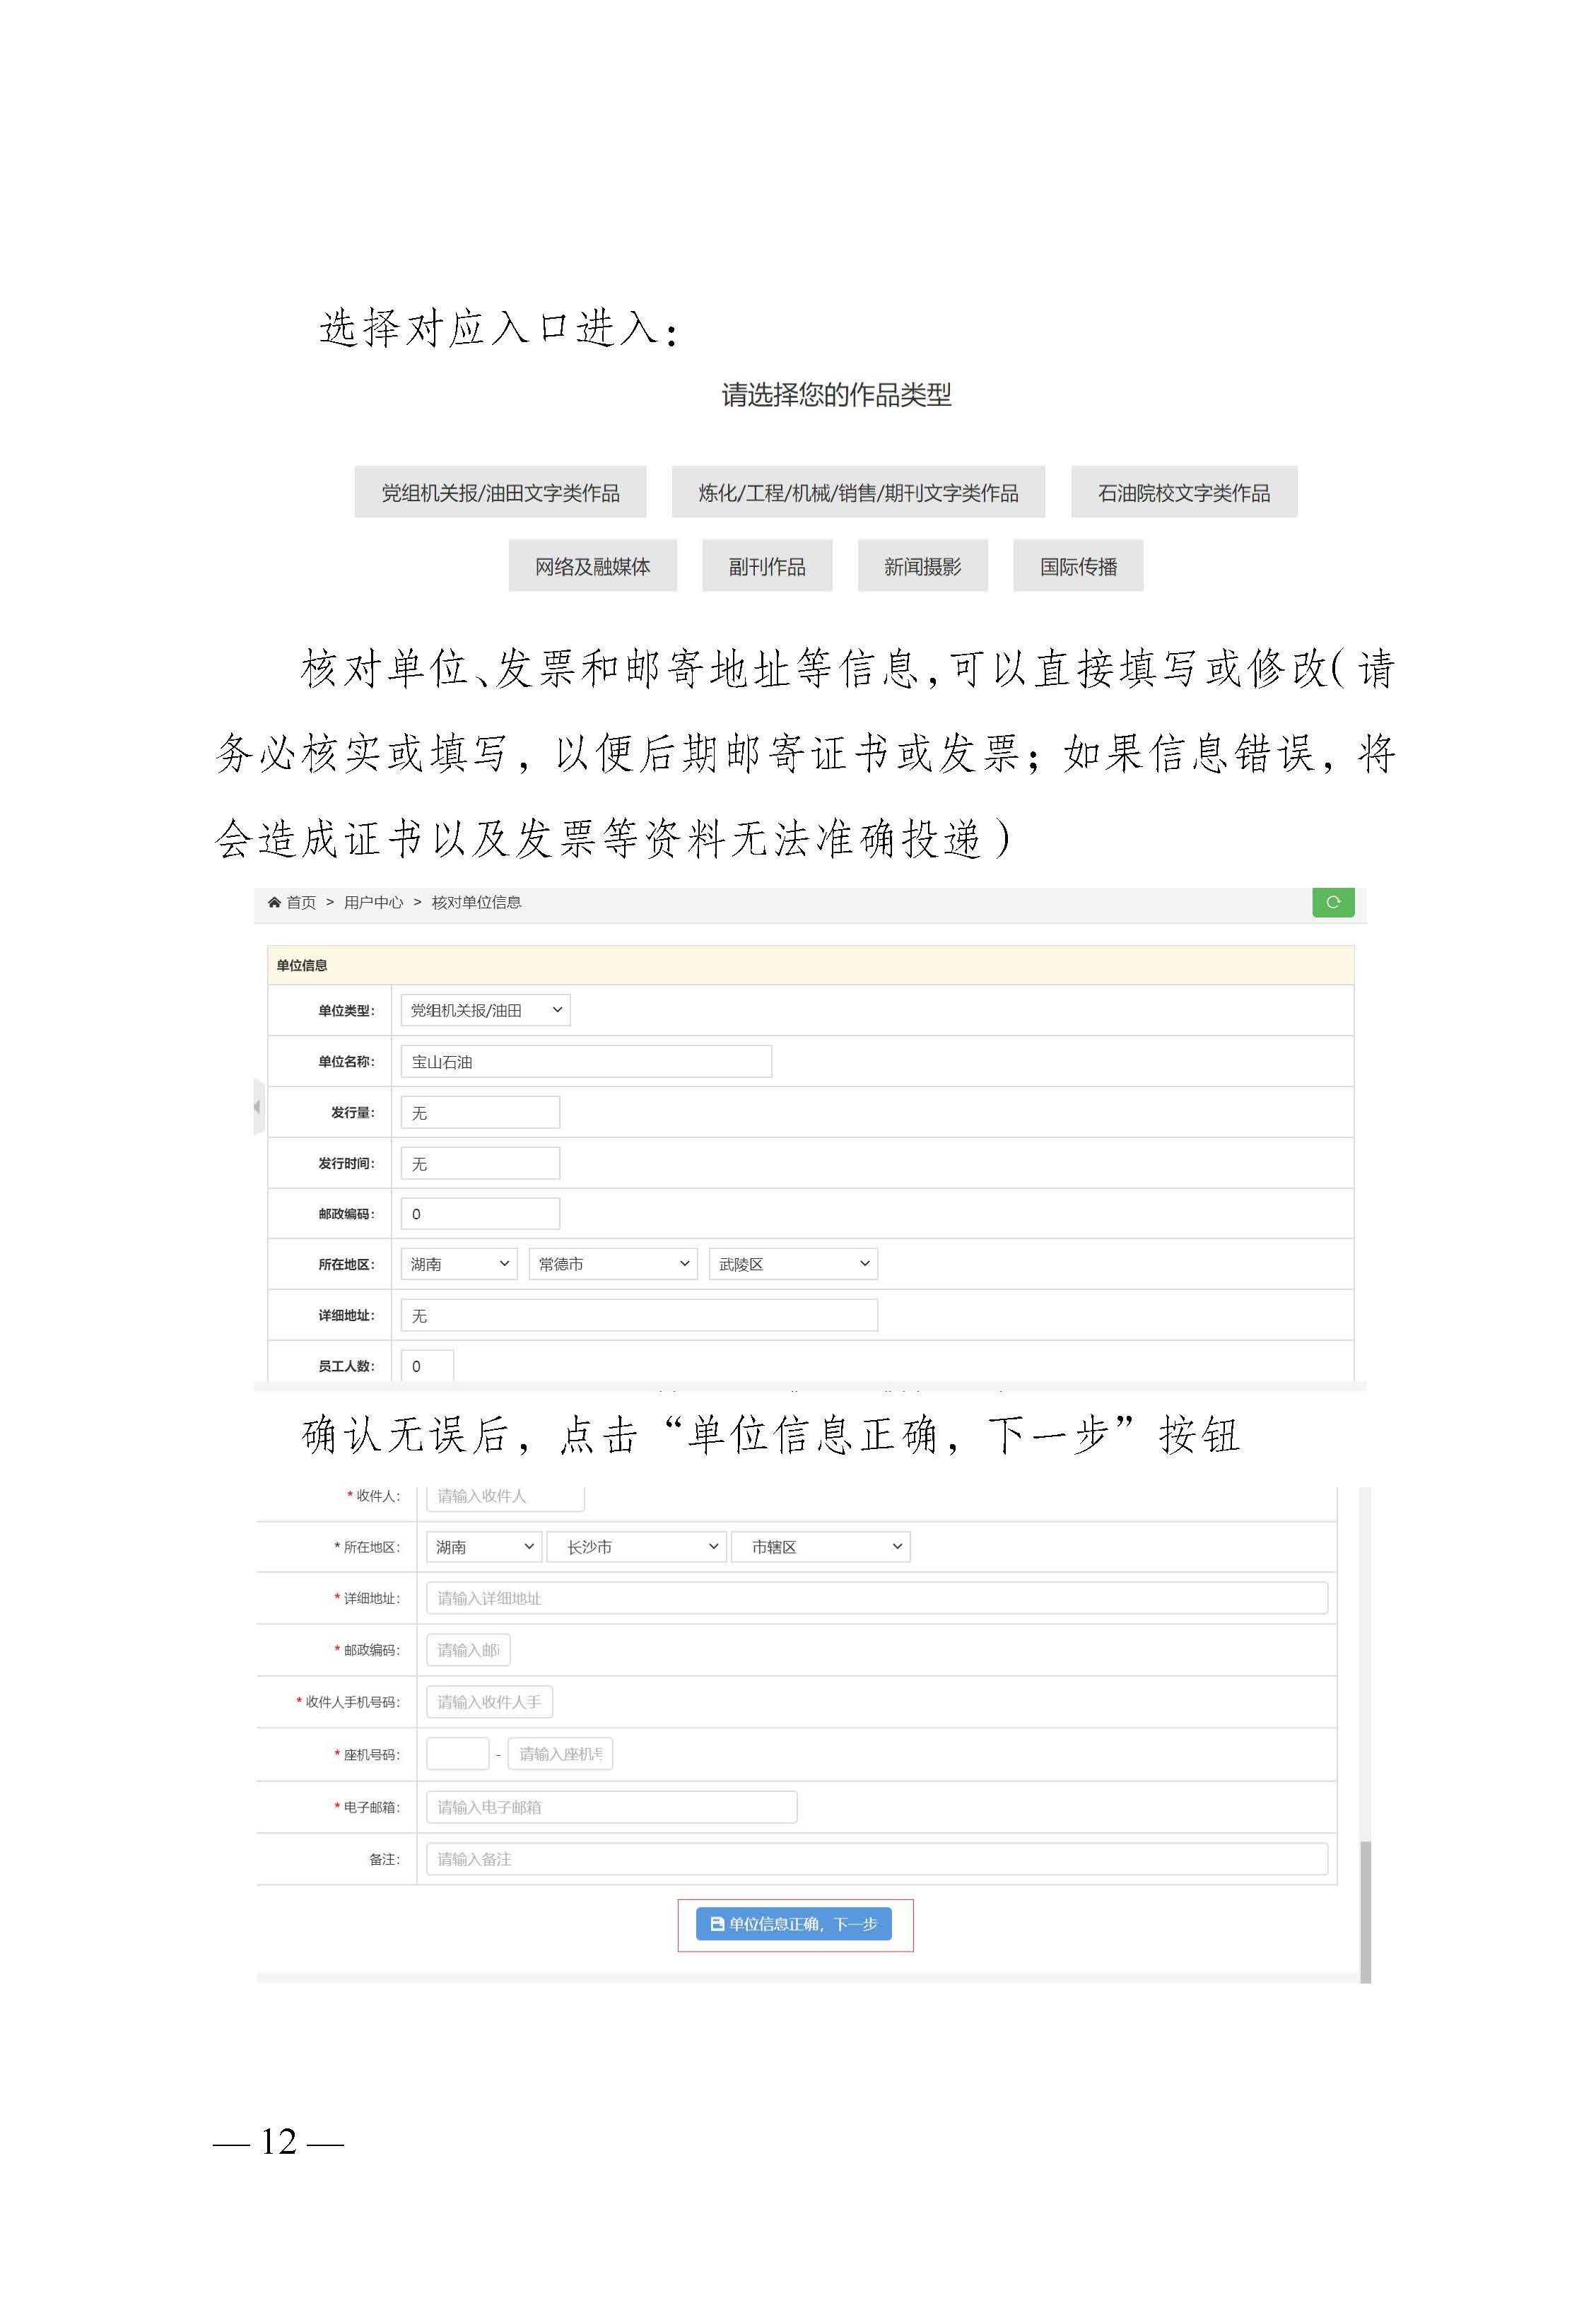Go to 用户中心 breadcrumb link
This screenshot has height=2298, width=1596.
(x=373, y=902)
